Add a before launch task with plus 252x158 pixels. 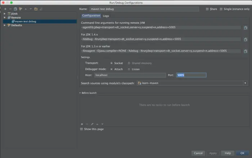coord(82,124)
